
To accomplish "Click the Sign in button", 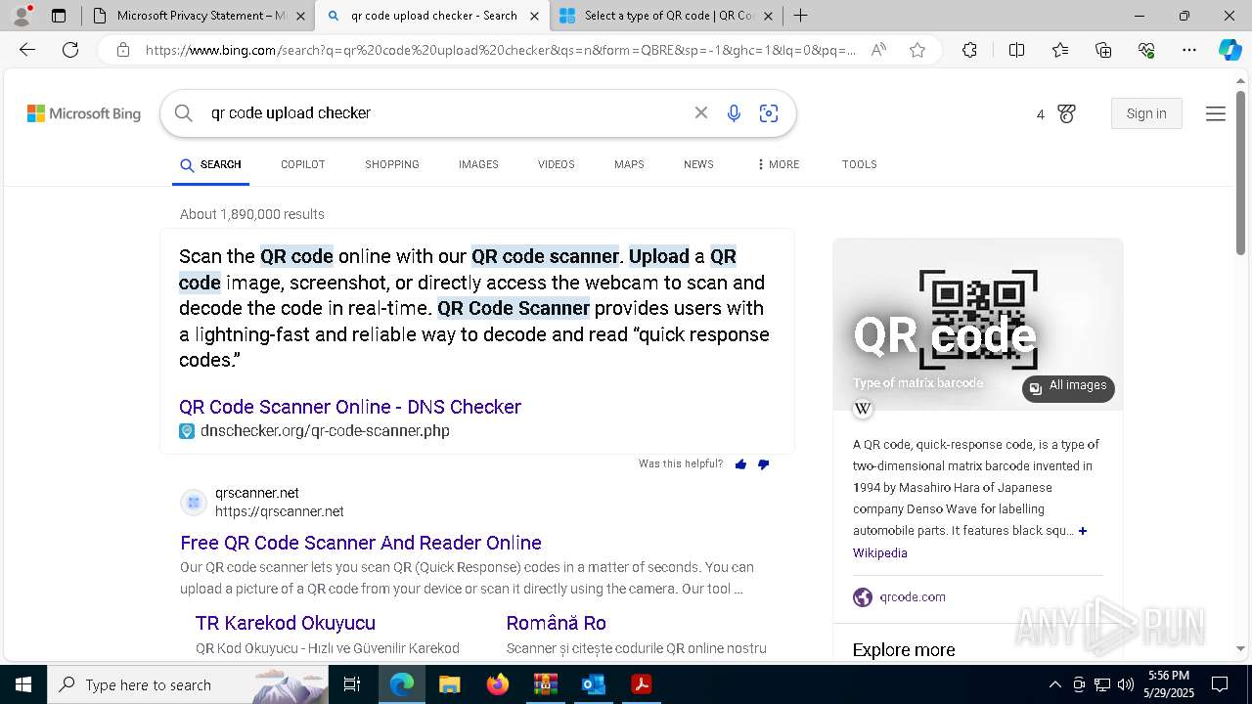I will point(1146,113).
